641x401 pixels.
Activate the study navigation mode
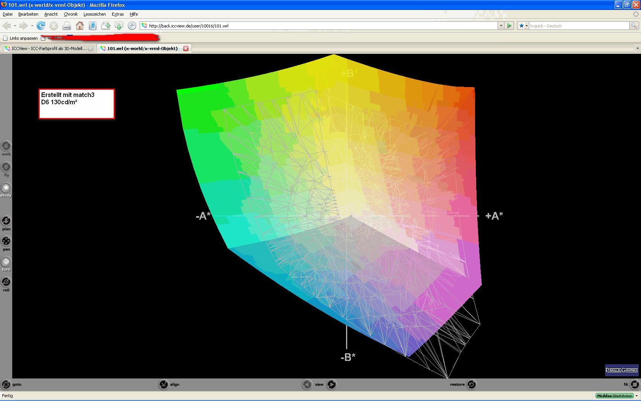(6, 188)
